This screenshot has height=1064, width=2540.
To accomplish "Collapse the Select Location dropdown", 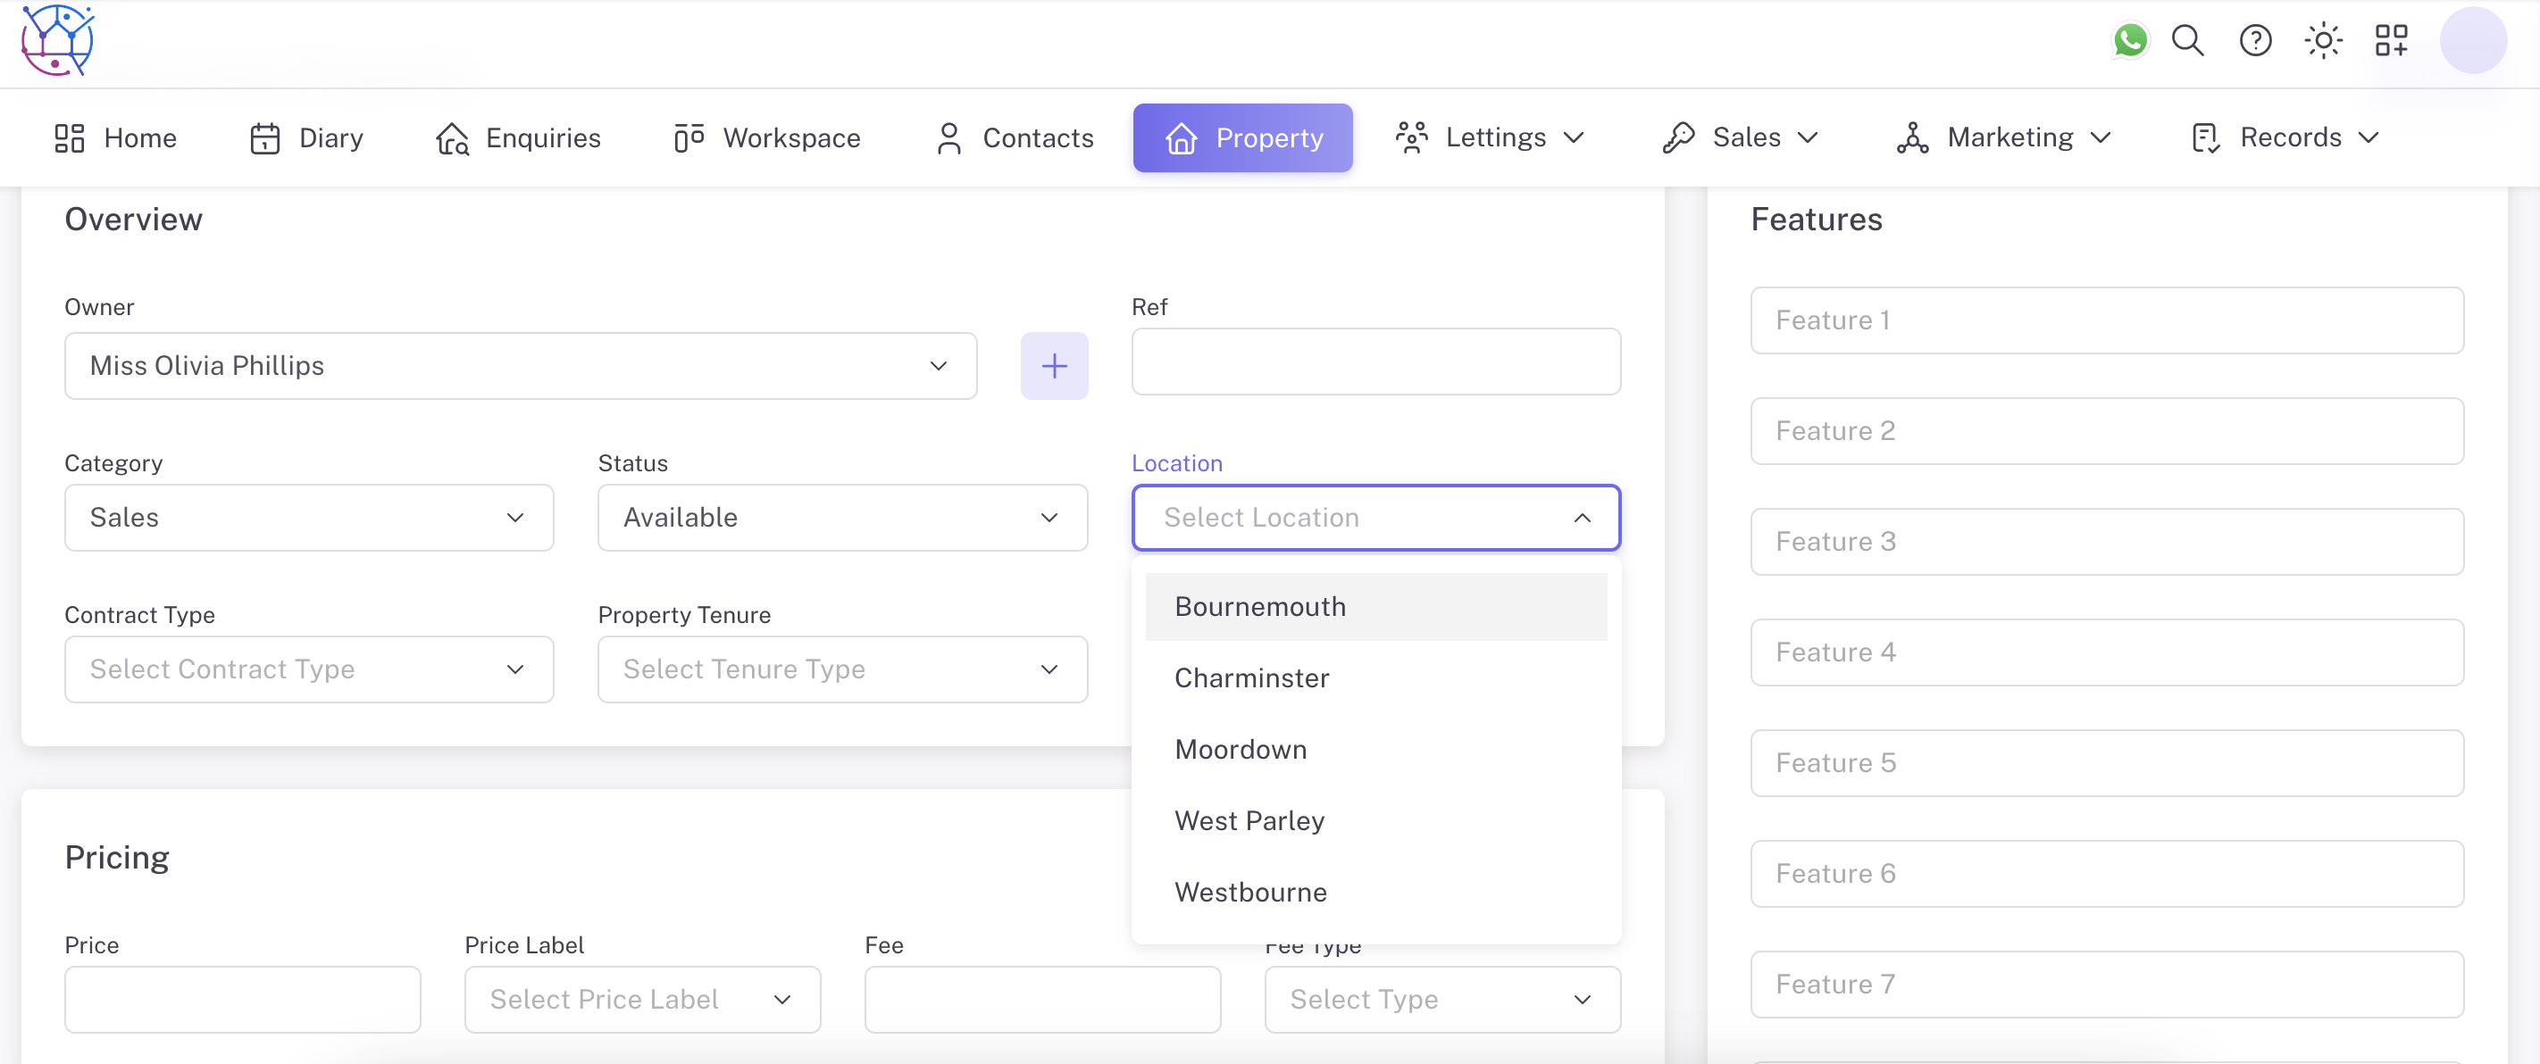I will tap(1582, 517).
